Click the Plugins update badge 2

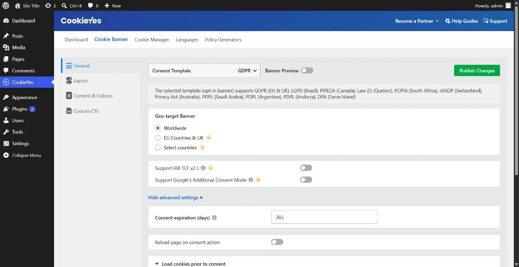click(x=32, y=109)
